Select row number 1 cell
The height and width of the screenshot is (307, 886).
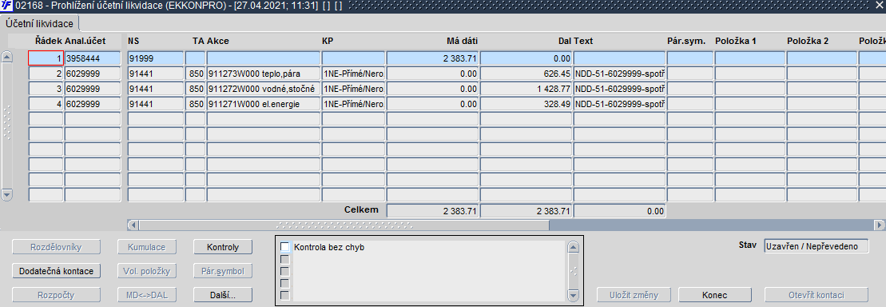(x=46, y=58)
